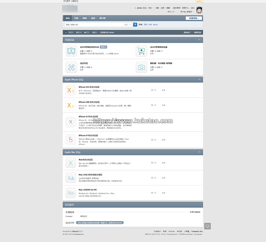Open the iPhone 8 综合讨论区 title
Image resolution: width=266 pixels, height=242 pixels.
[88, 135]
